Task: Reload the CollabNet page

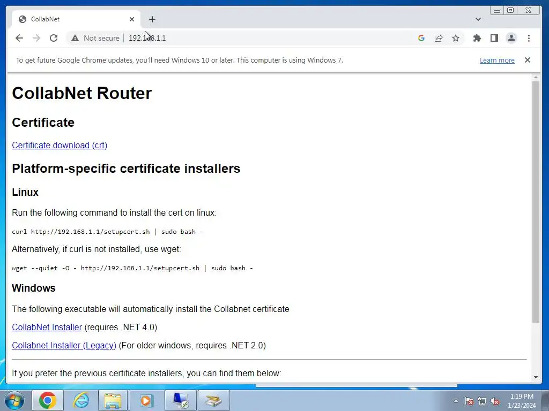Action: tap(54, 38)
